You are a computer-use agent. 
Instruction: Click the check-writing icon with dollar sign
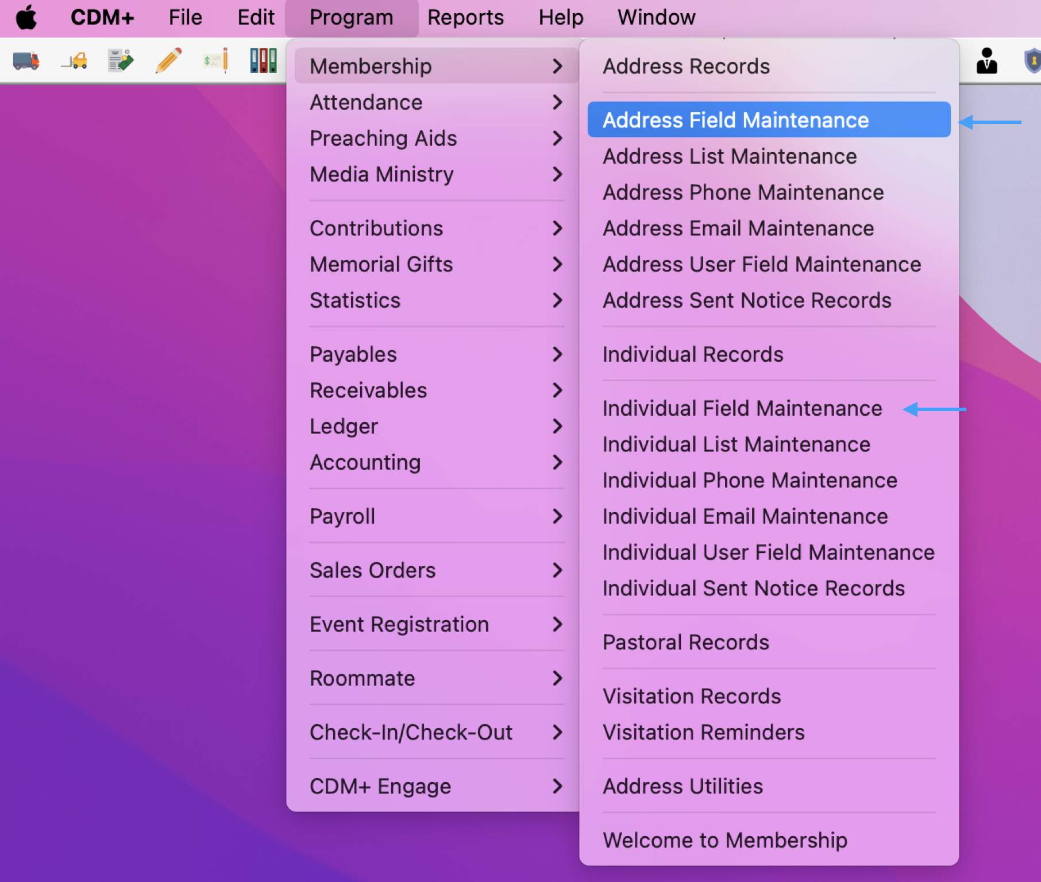click(x=216, y=60)
